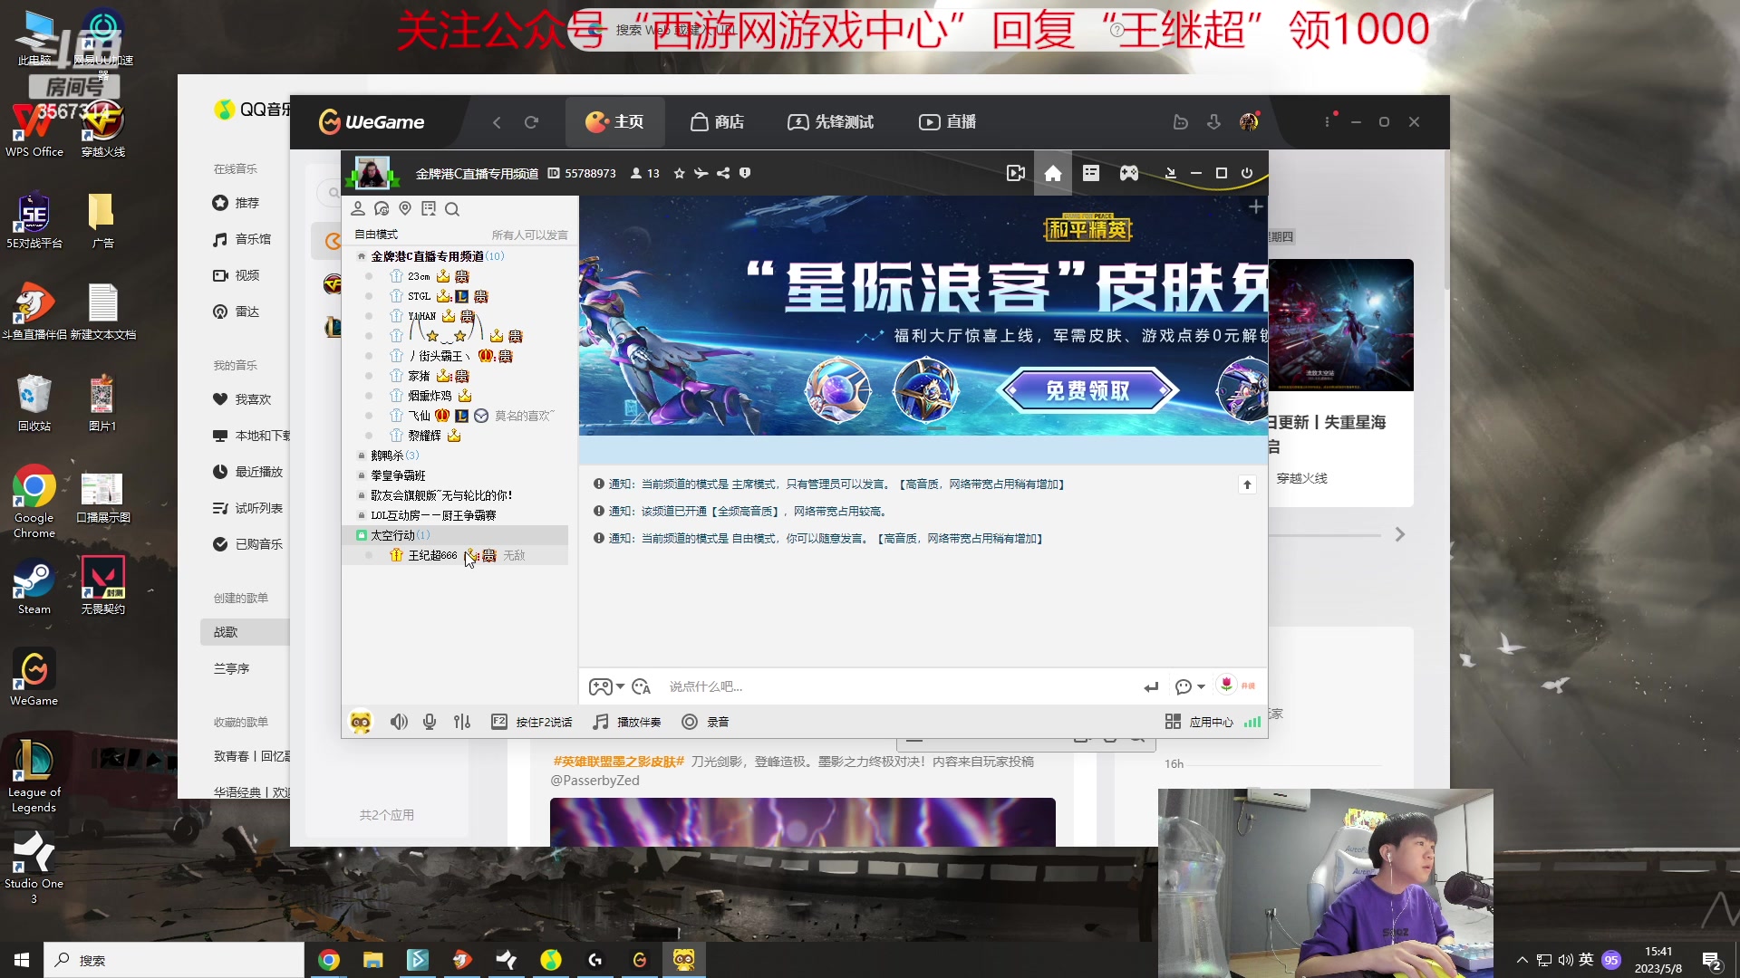The height and width of the screenshot is (978, 1740).
Task: Open the speech bubble dropdown
Action: pos(1189,686)
